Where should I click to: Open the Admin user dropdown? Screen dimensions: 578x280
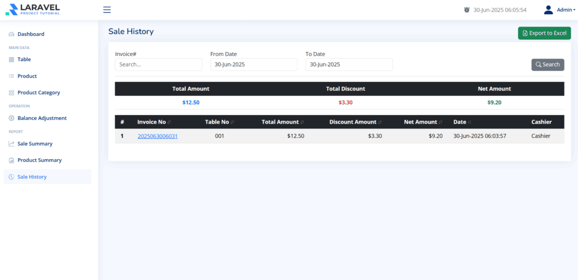(566, 10)
